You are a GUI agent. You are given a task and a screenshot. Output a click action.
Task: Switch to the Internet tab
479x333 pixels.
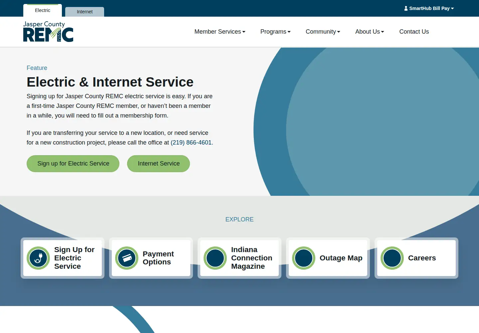[85, 12]
